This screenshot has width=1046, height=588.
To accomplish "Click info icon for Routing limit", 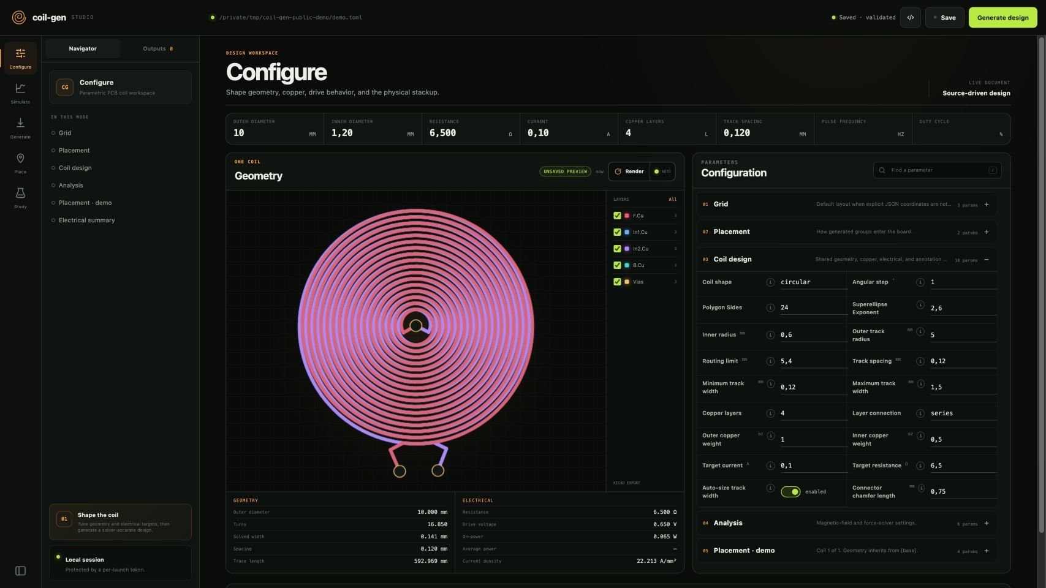I will tap(770, 361).
